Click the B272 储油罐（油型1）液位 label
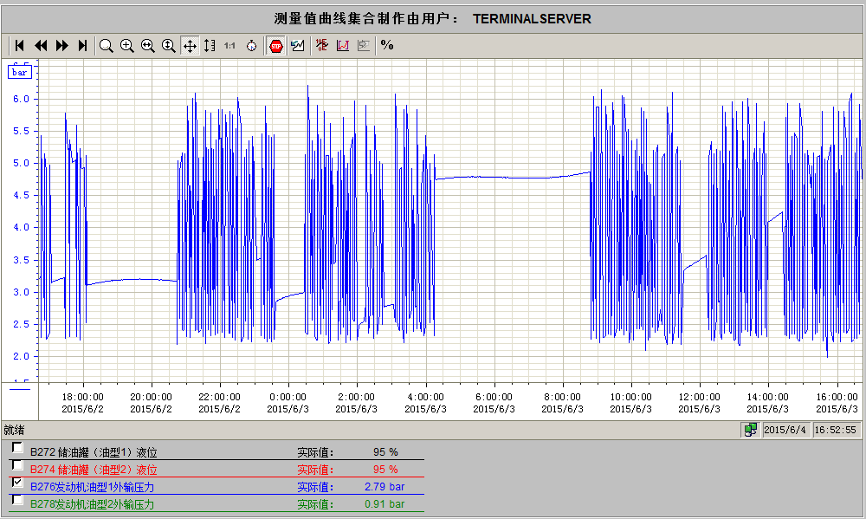 94,452
